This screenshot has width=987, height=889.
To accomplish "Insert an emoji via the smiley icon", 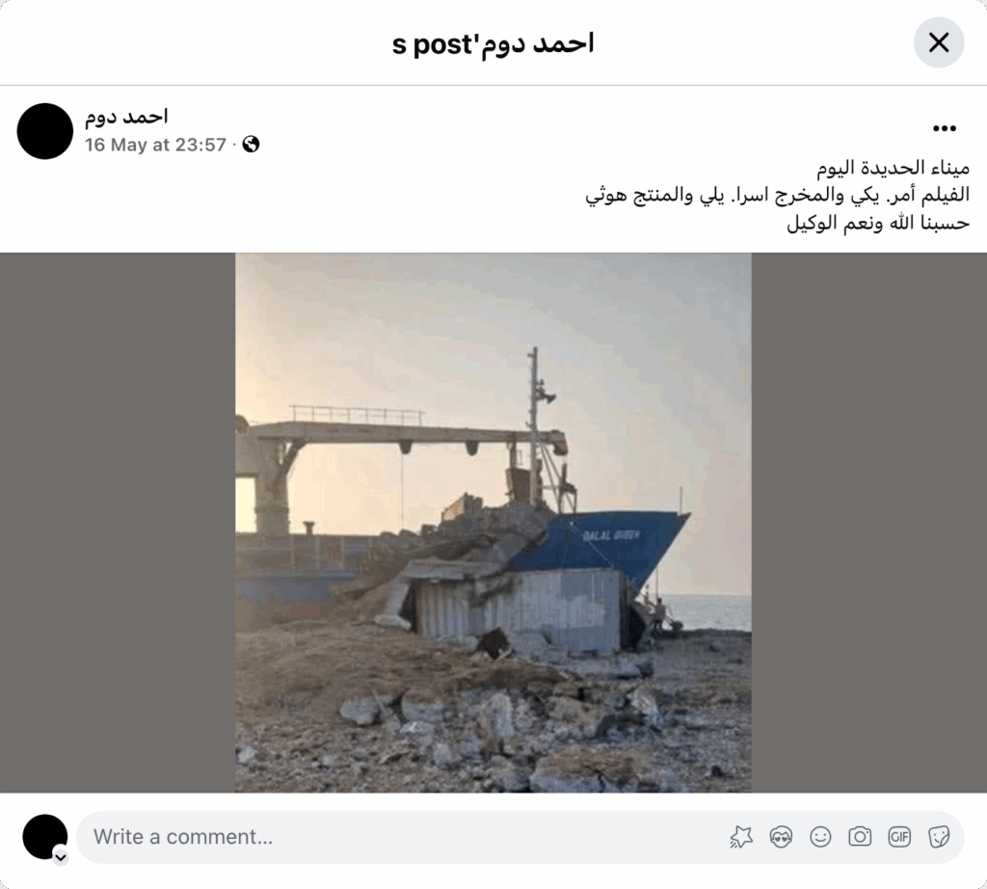I will 820,837.
